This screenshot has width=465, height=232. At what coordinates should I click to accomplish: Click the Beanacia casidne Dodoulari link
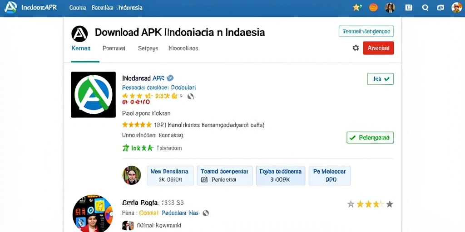click(x=159, y=87)
